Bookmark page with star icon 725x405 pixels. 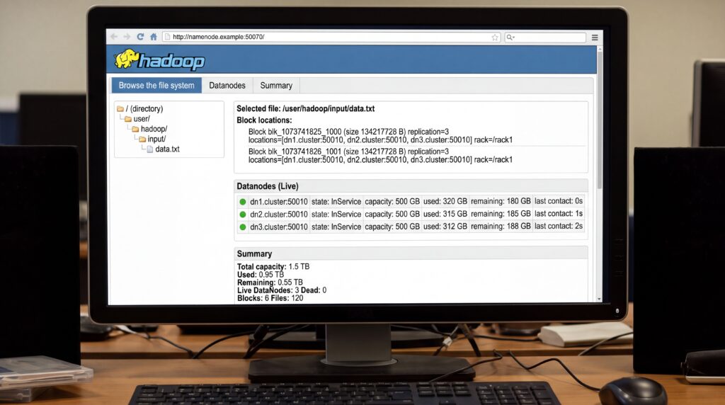click(495, 37)
